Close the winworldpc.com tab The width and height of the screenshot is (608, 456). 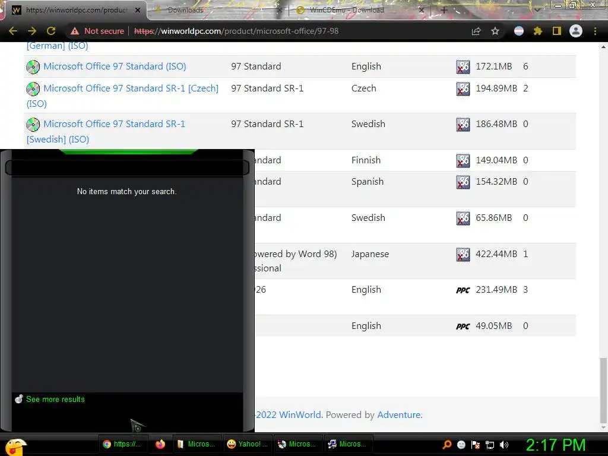point(138,10)
